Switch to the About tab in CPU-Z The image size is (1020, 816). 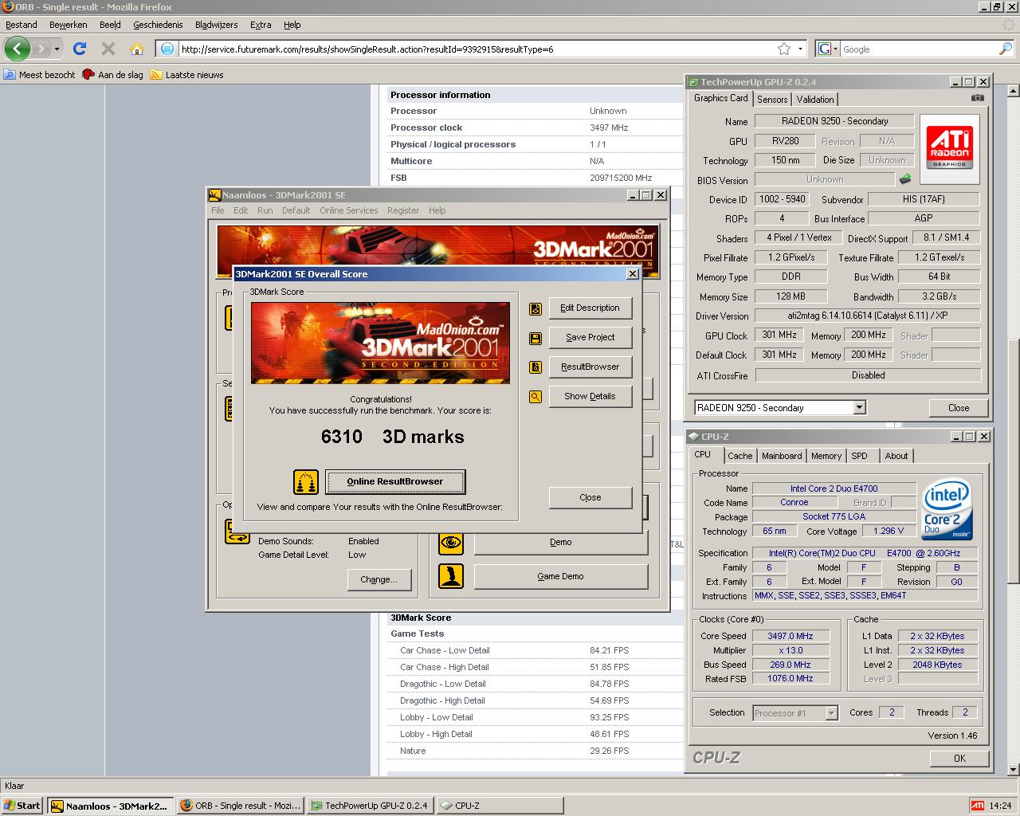tap(896, 456)
